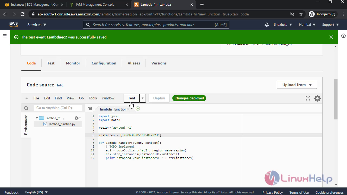Viewport: 347px width, 195px height.
Task: Open the left navigation hamburger menu
Action: coord(5,36)
